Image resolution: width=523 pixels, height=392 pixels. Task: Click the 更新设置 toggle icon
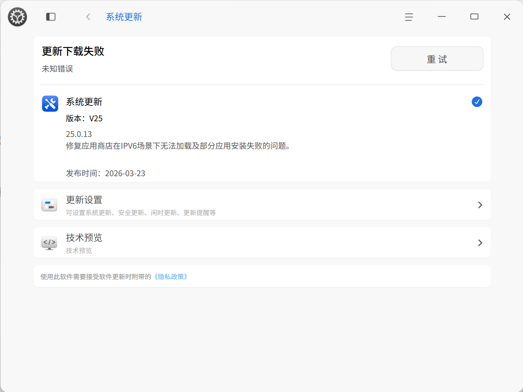tap(49, 205)
